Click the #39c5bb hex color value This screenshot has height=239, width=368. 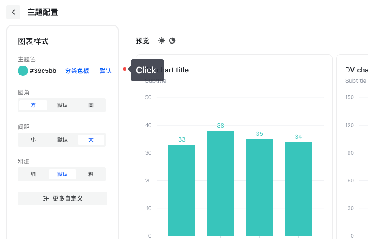click(43, 71)
